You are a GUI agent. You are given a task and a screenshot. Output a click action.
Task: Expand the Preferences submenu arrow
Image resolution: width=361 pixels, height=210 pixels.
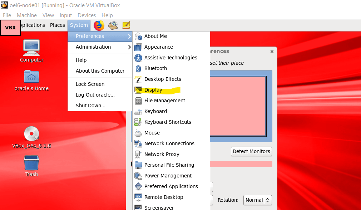129,36
